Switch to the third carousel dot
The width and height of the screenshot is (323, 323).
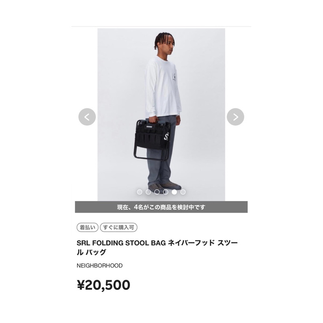[x=157, y=192]
